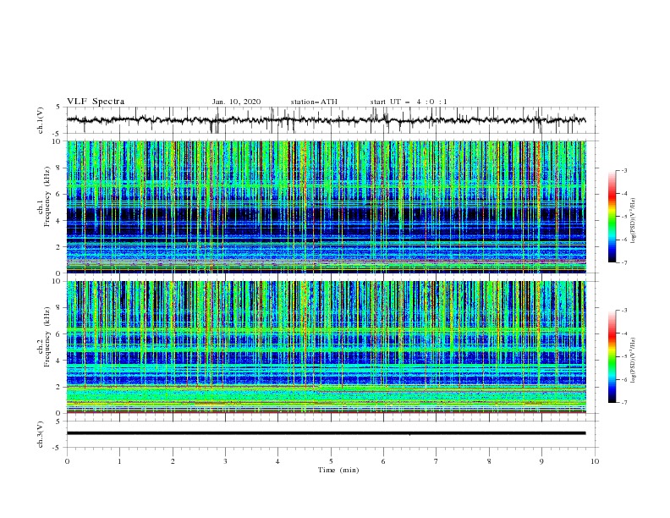This screenshot has height=518, width=670.
Task: Click the "VLF Spectra" plot title
Action: click(96, 102)
